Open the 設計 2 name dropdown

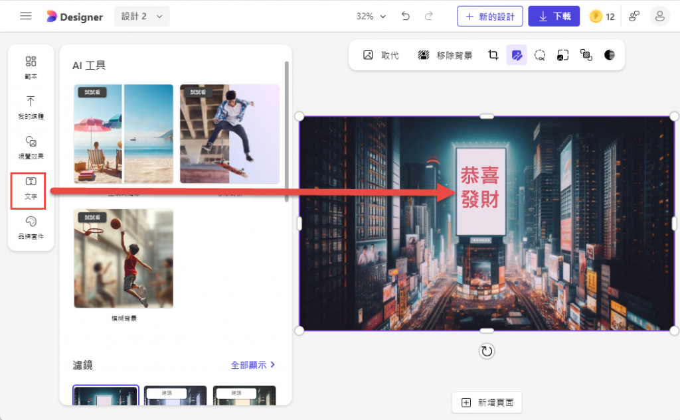[x=142, y=17]
